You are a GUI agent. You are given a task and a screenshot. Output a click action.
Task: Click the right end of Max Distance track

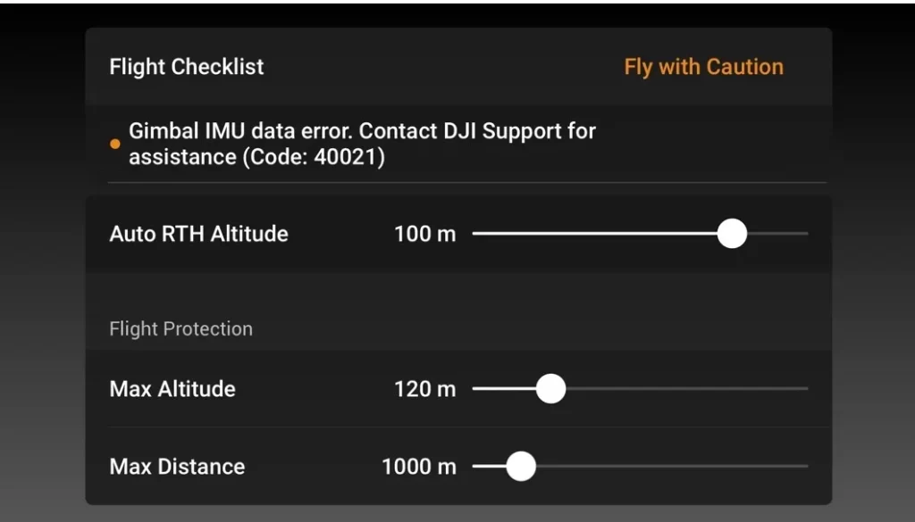[802, 466]
